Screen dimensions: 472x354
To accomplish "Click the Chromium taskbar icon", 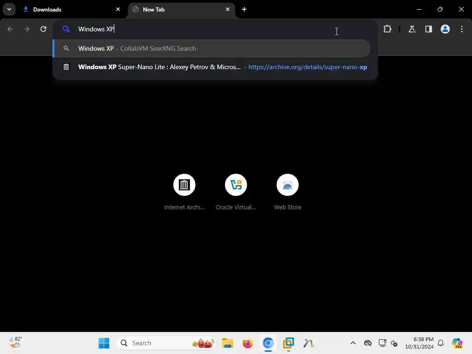I will pyautogui.click(x=268, y=343).
